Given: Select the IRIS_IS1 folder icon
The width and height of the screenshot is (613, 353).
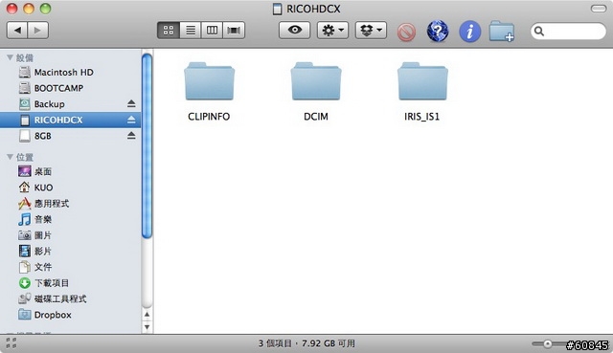Looking at the screenshot, I should tap(422, 81).
